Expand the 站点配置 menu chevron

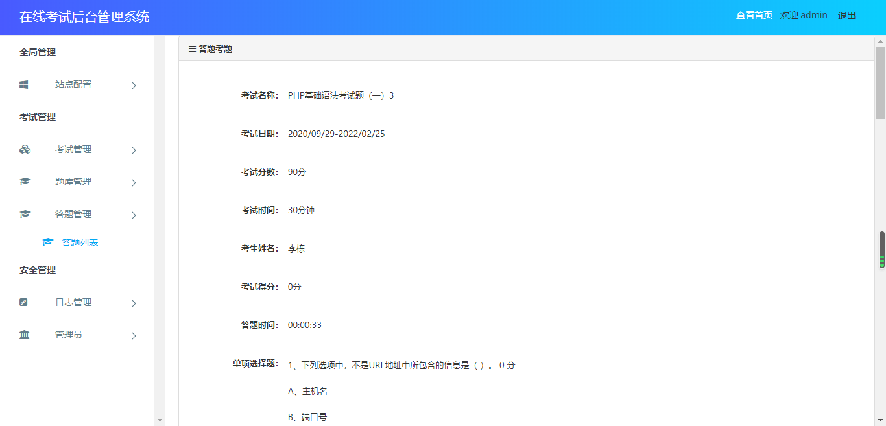pyautogui.click(x=134, y=85)
